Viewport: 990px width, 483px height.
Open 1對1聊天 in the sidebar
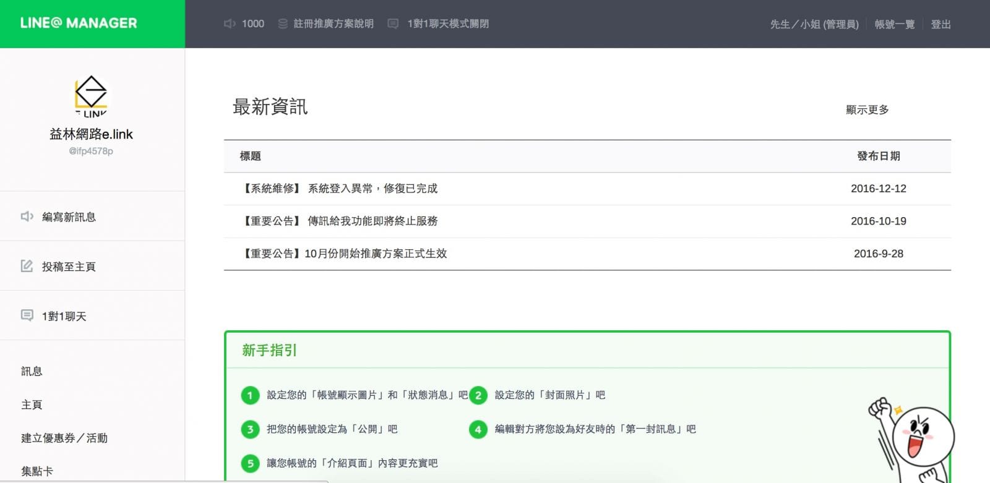64,316
